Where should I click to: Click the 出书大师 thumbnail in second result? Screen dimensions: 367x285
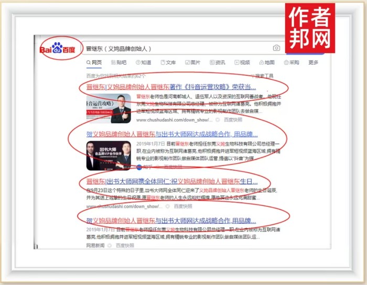tap(109, 154)
